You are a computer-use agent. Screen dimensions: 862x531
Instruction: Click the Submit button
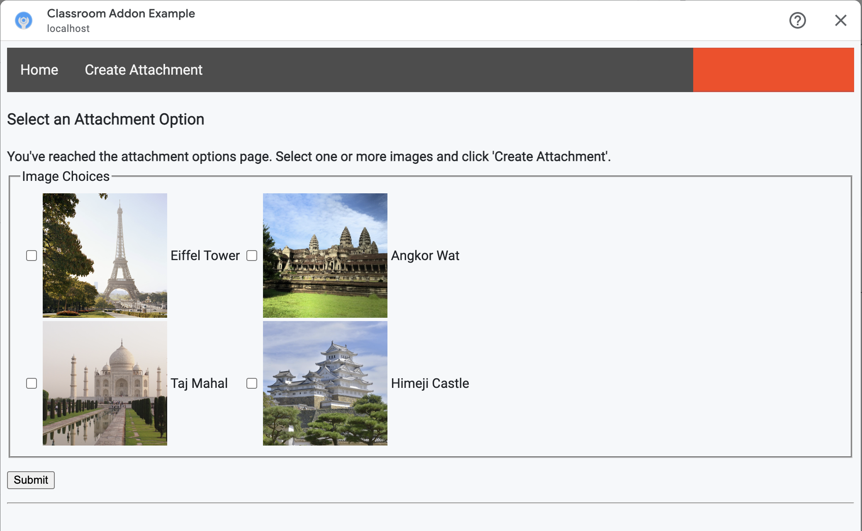click(x=31, y=480)
